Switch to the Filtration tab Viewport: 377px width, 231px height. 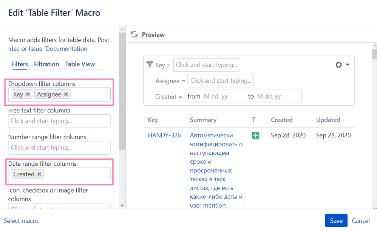(46, 64)
